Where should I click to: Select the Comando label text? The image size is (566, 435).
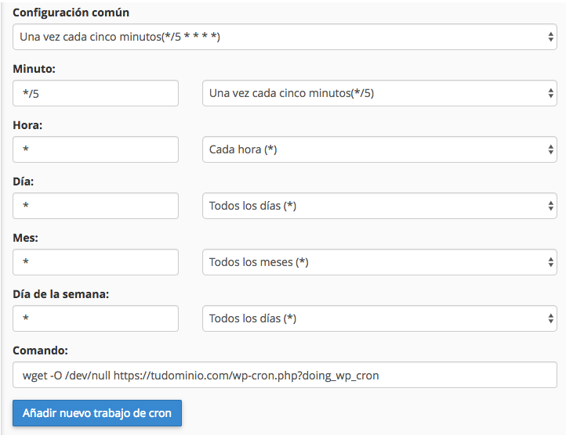(x=40, y=351)
